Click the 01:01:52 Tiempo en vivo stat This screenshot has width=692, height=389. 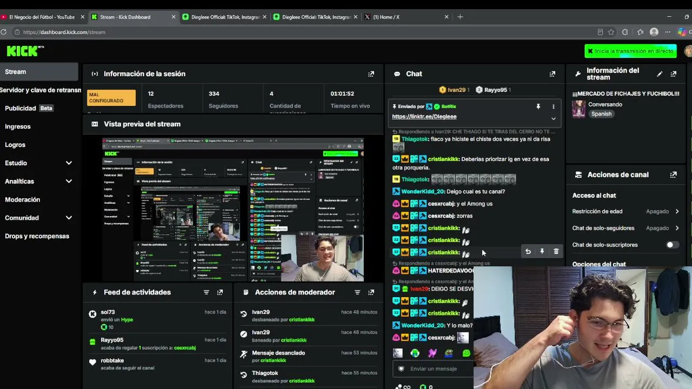pos(350,99)
